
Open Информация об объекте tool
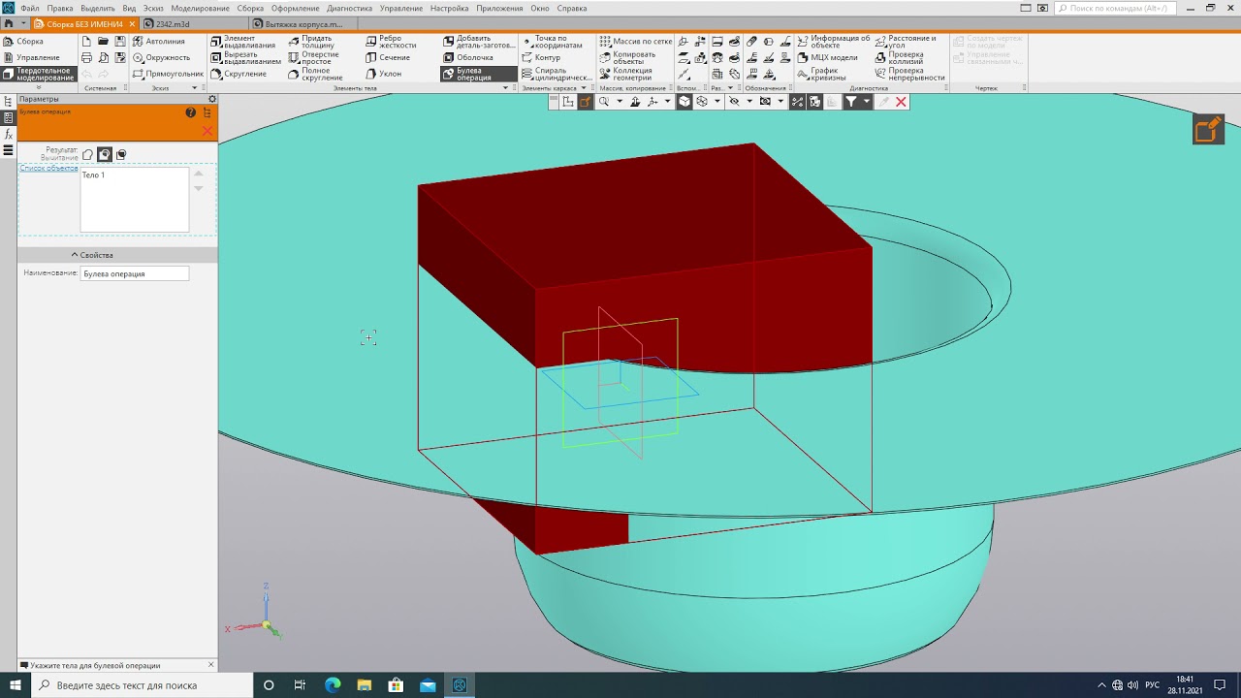pyautogui.click(x=833, y=42)
